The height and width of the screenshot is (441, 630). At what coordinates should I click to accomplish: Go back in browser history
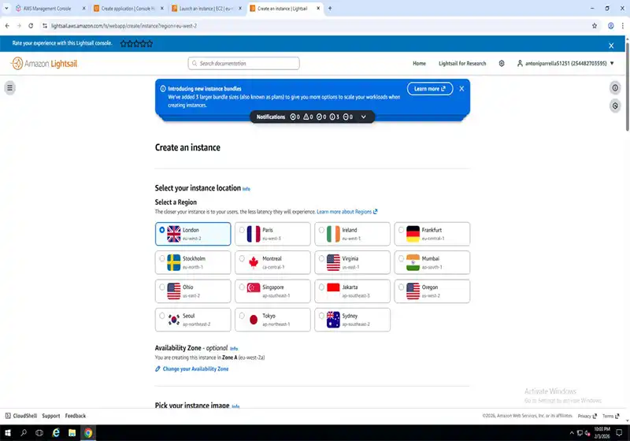pyautogui.click(x=7, y=26)
